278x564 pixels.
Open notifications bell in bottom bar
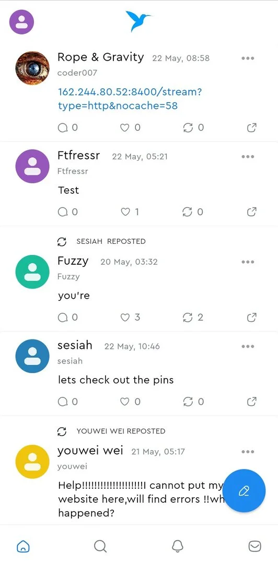(x=178, y=546)
